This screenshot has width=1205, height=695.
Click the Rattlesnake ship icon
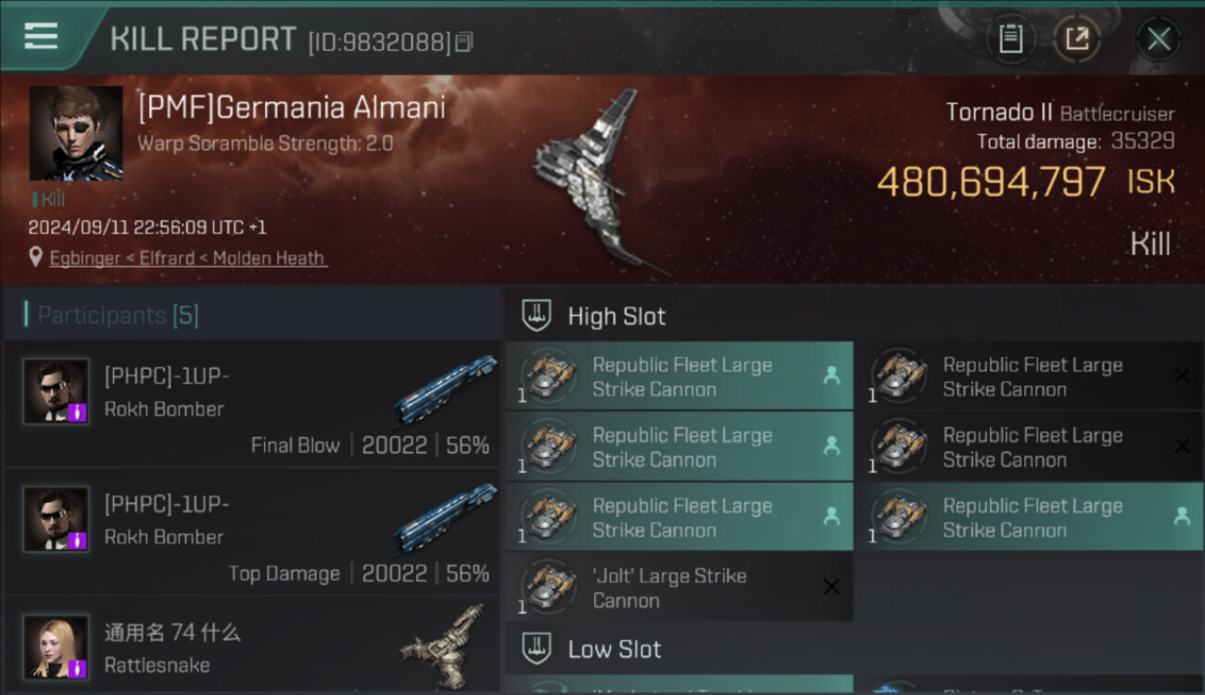(x=441, y=645)
